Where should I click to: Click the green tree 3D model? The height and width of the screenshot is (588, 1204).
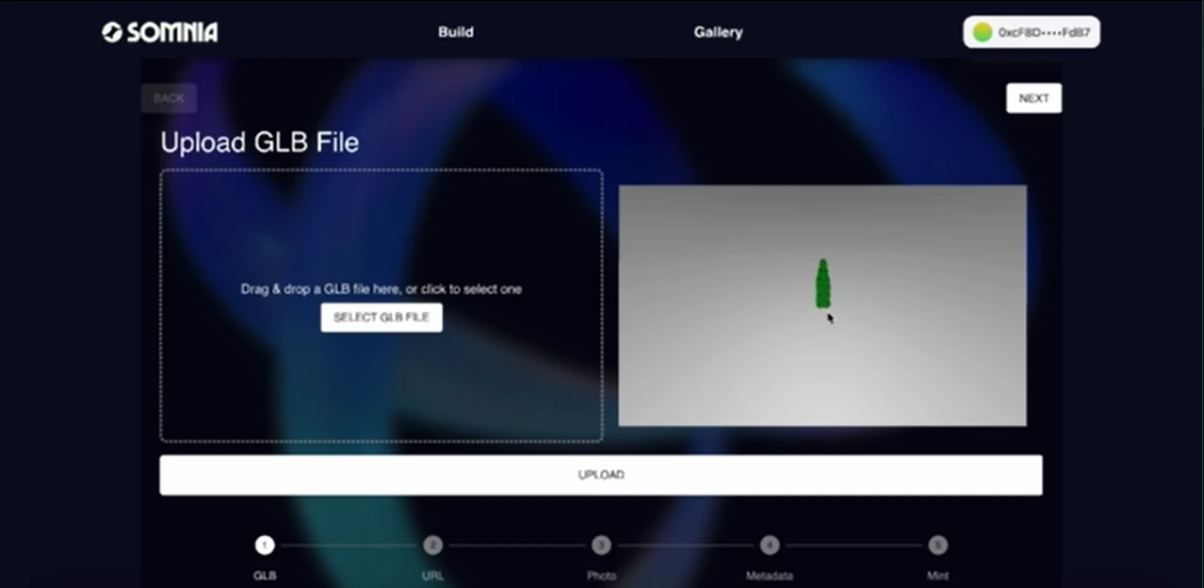(822, 284)
